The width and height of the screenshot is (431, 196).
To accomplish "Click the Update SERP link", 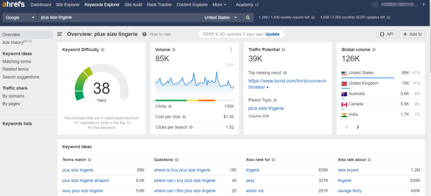I will [x=272, y=34].
